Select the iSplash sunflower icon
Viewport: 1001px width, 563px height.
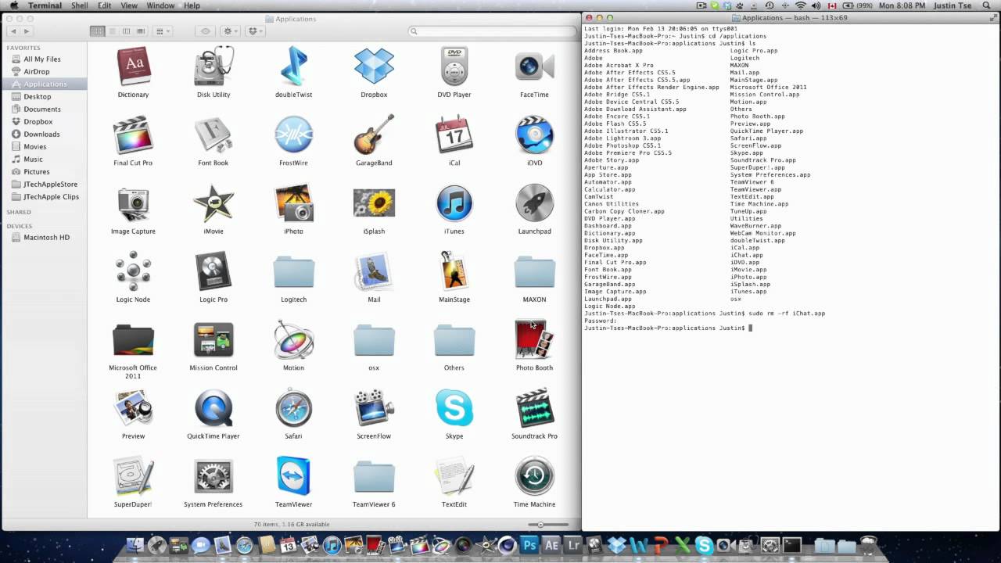[x=374, y=203]
